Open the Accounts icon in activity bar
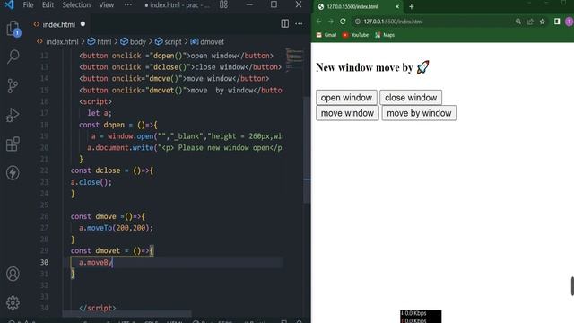Image resolution: width=574 pixels, height=323 pixels. [13, 274]
